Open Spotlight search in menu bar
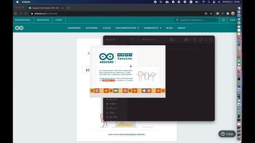Viewport: 255px width, 143px height. click(209, 2)
